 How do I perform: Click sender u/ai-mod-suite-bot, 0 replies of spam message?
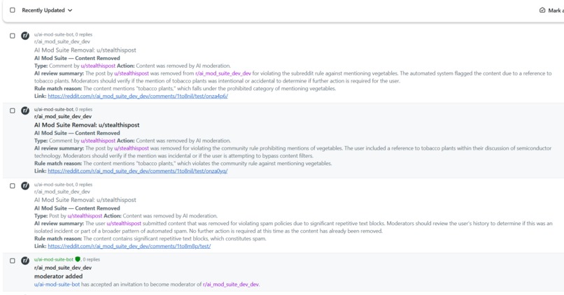pyautogui.click(x=63, y=185)
